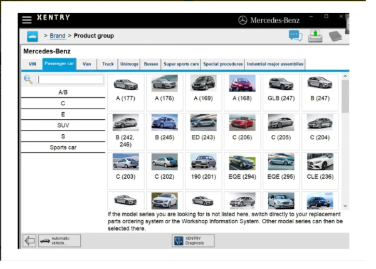Click the blue car home icon
This screenshot has width=376, height=269.
pyautogui.click(x=33, y=36)
